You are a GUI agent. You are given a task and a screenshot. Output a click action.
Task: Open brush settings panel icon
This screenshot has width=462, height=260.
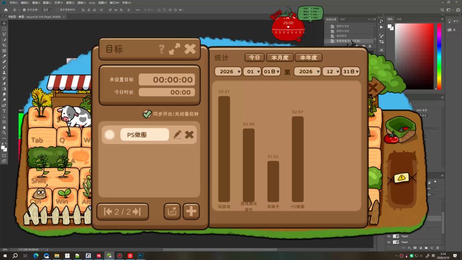click(381, 35)
